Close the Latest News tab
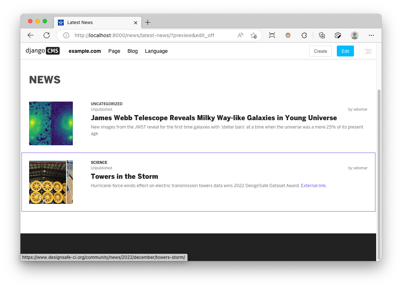This screenshot has height=288, width=402. coord(135,23)
